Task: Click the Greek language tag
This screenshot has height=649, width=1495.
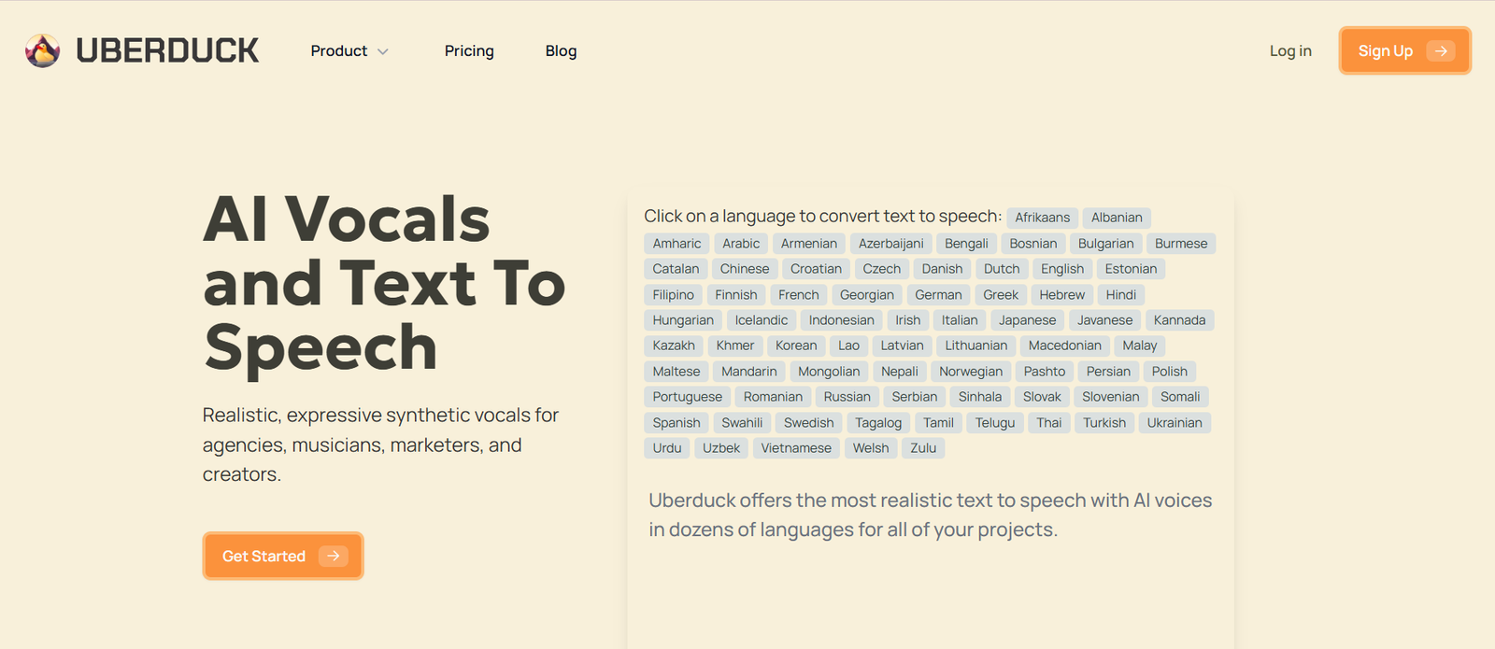Action: (1001, 295)
